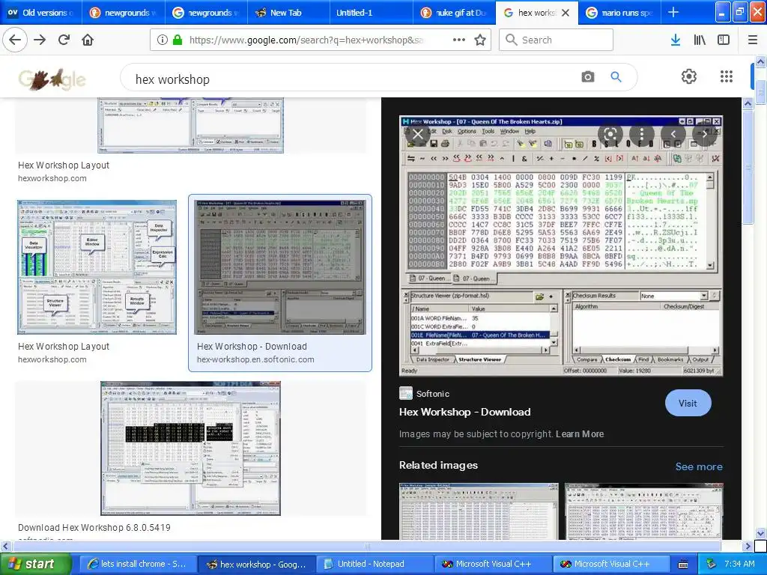Image resolution: width=767 pixels, height=575 pixels.
Task: Click the Google holiday doodle logo
Action: pos(52,79)
